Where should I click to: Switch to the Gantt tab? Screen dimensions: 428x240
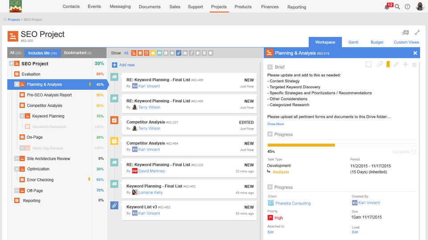(x=353, y=42)
